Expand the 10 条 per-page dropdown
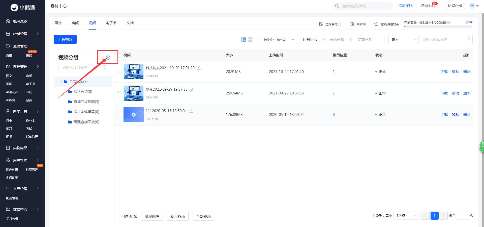 406,216
